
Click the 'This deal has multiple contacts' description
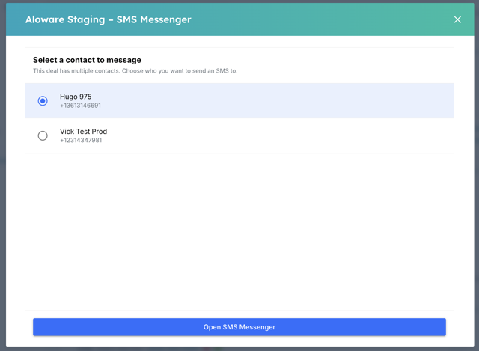point(135,71)
